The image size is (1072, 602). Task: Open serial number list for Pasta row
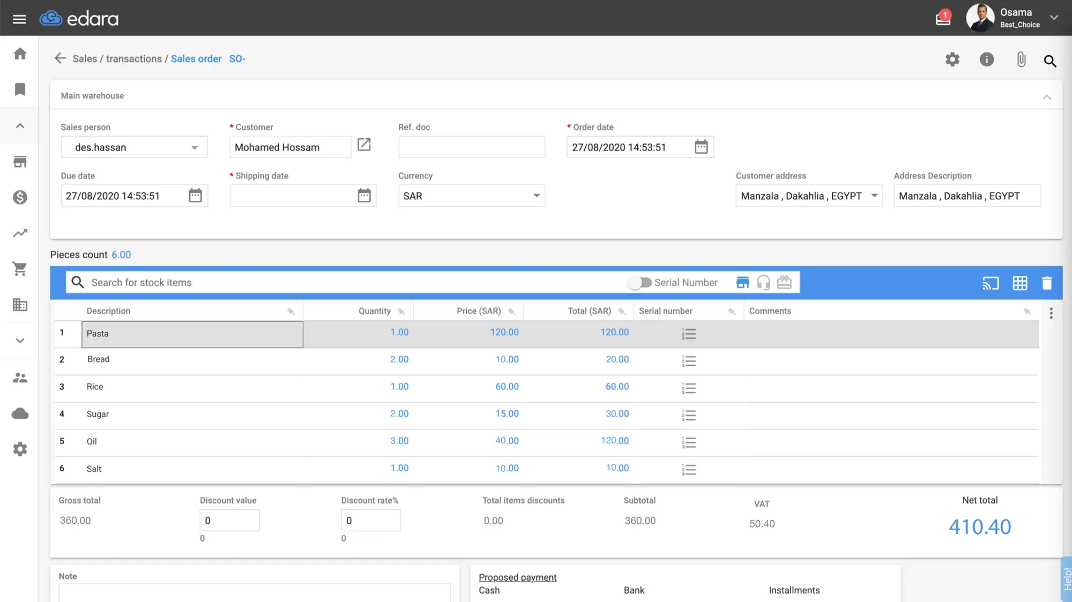click(x=689, y=334)
